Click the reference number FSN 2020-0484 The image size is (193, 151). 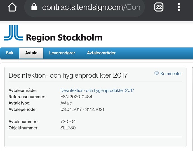coord(76,97)
